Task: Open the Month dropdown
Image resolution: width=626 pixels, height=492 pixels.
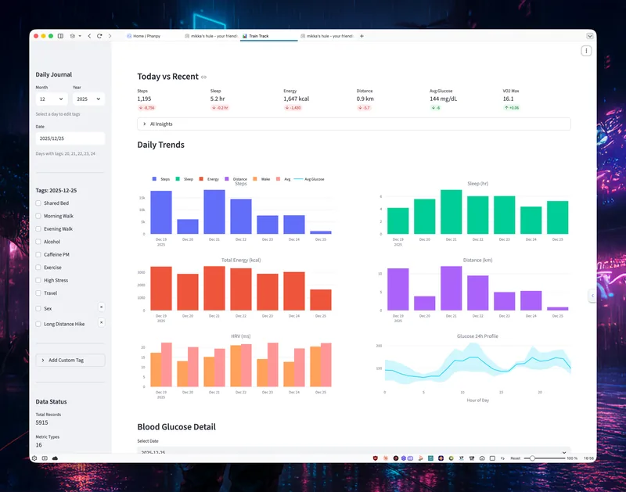Action: (x=51, y=99)
